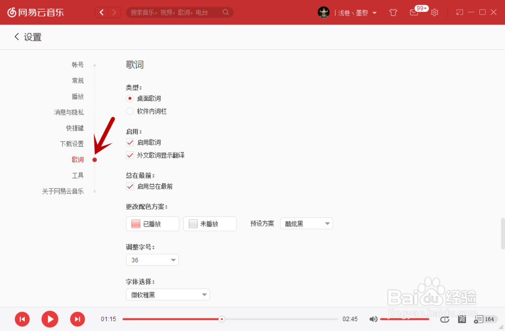The image size is (505, 331).
Task: Click the volume speaker icon
Action: pos(374,319)
